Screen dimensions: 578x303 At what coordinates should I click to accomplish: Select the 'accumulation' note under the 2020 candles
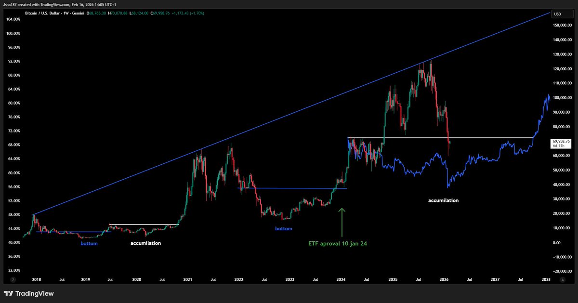coord(146,243)
